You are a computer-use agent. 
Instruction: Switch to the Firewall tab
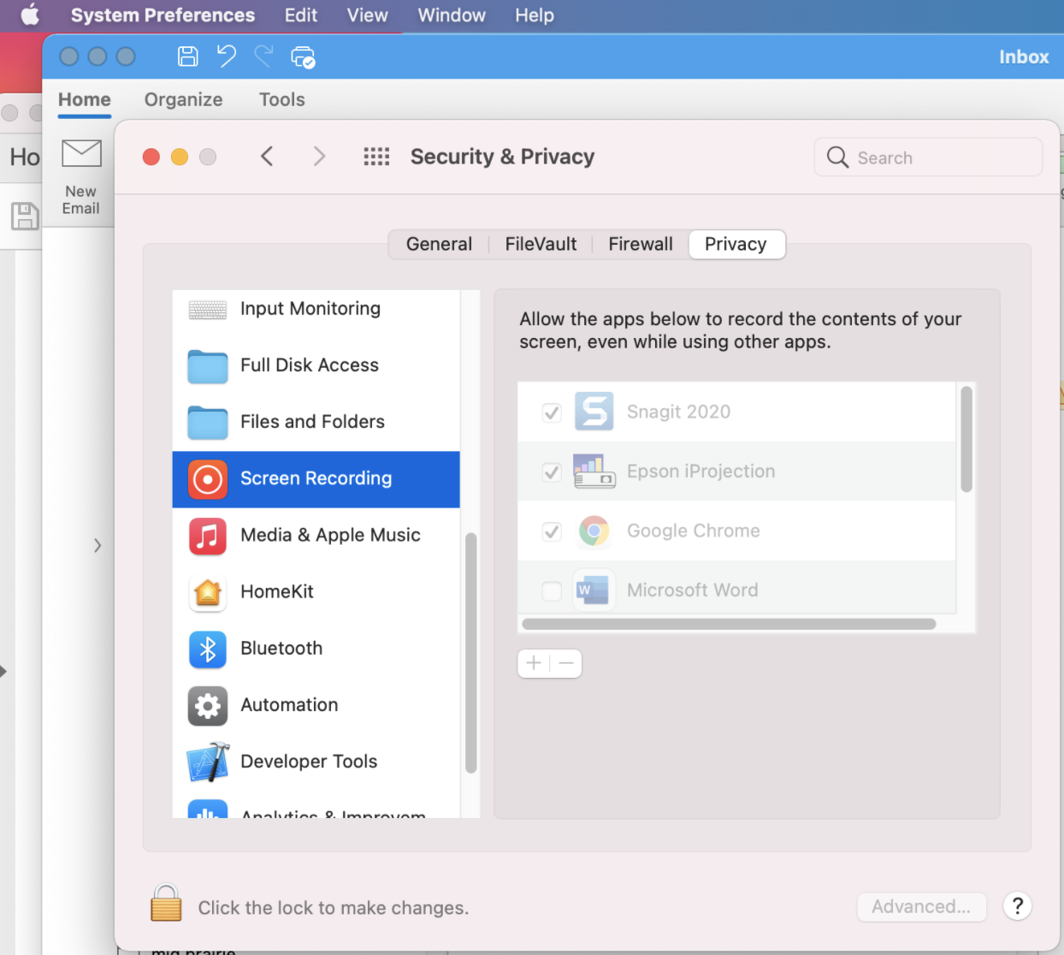point(640,245)
